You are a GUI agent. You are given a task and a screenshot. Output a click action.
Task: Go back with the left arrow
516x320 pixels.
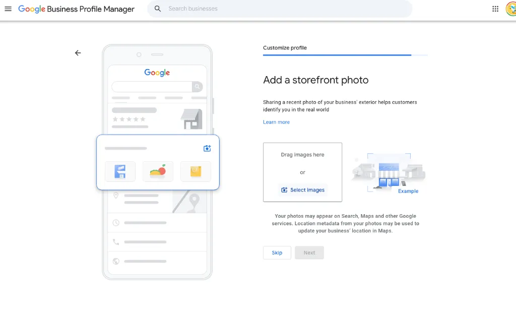pos(78,53)
